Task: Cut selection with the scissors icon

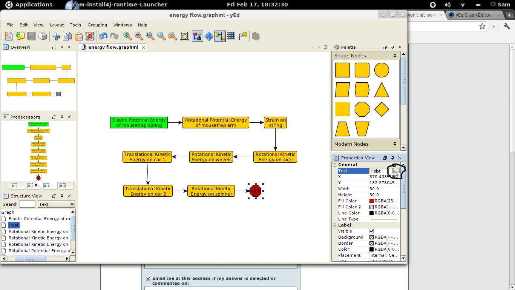Action: (56, 36)
